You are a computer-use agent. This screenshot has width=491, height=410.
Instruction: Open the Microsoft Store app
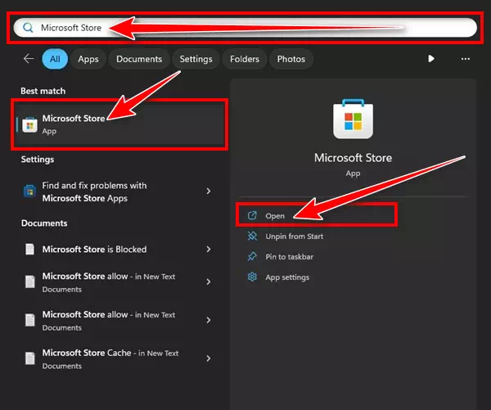(x=316, y=216)
